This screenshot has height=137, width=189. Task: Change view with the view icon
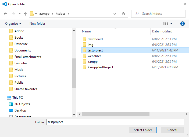click(166, 23)
